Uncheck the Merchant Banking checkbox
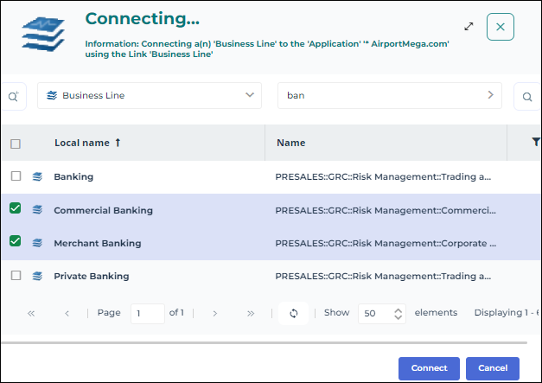This screenshot has width=542, height=383. click(x=16, y=242)
